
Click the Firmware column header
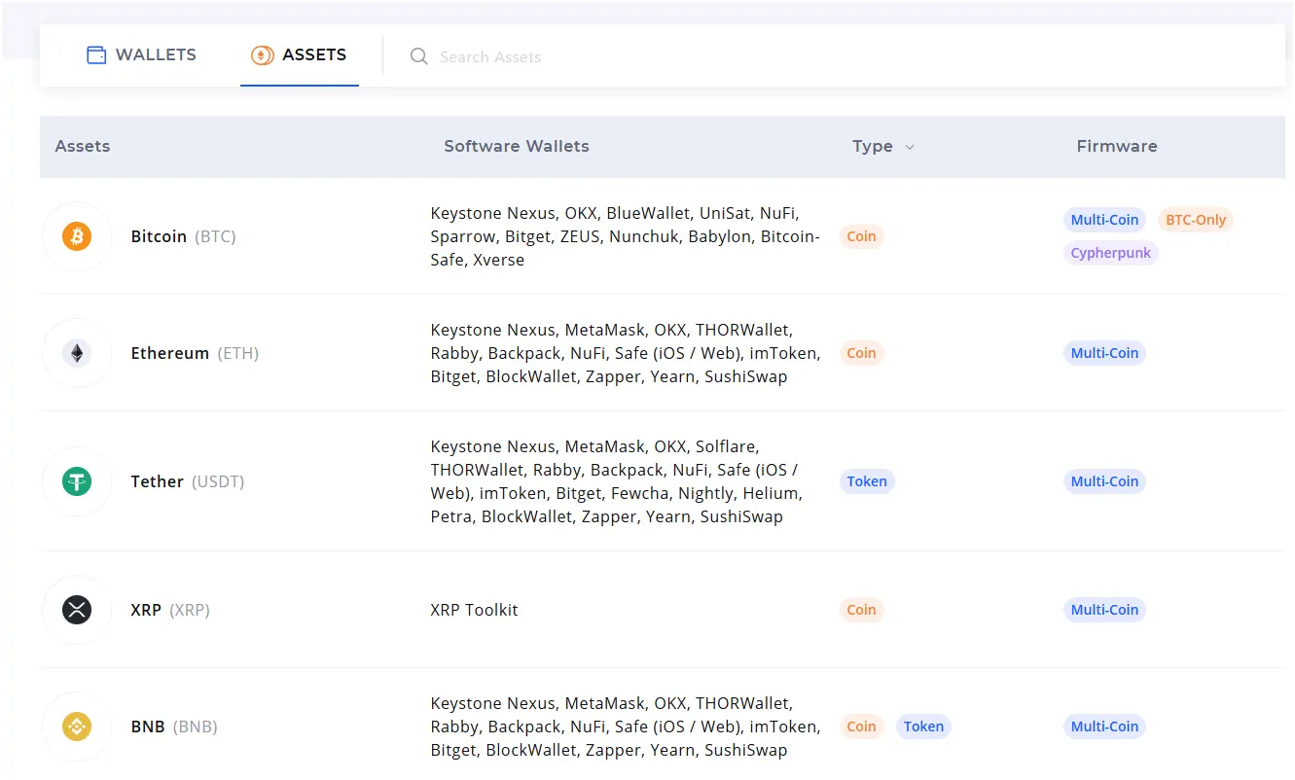pos(1117,146)
